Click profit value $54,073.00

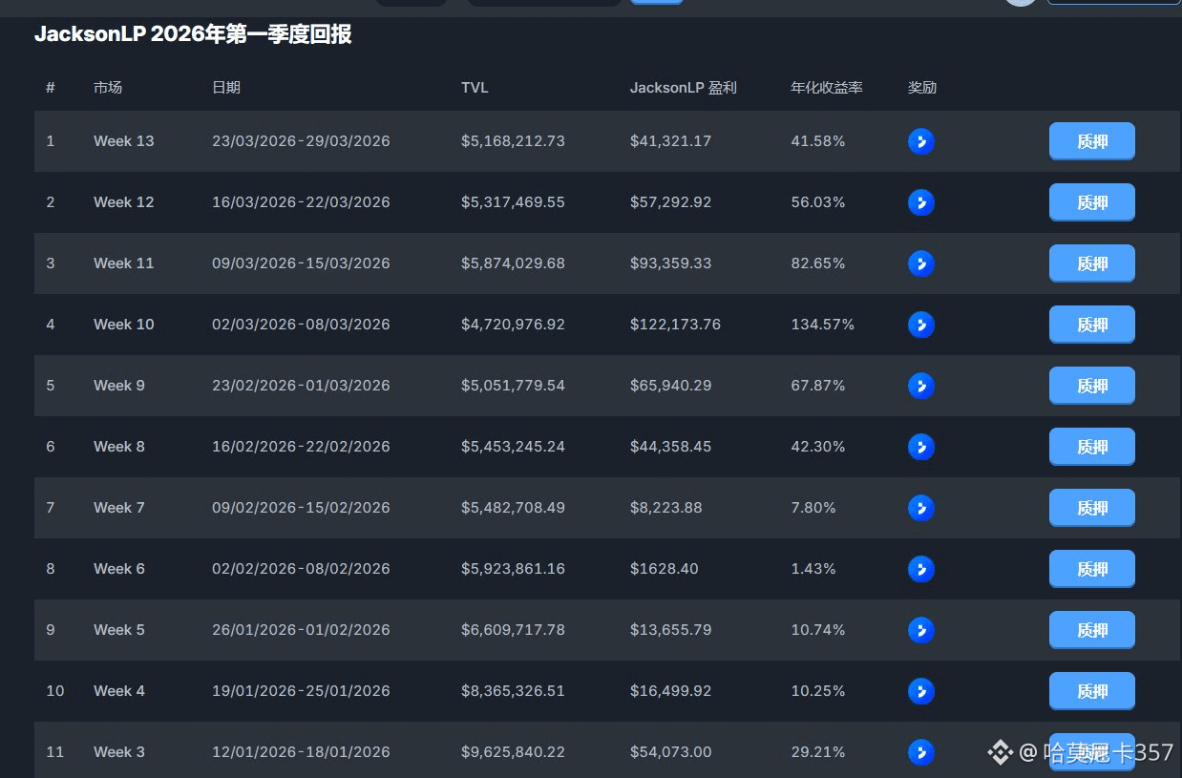point(670,752)
